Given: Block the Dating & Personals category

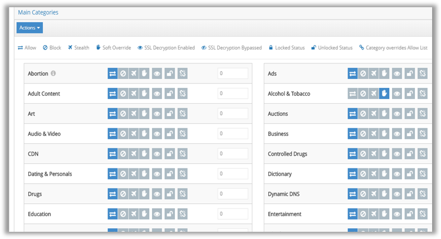Looking at the screenshot, I should coord(123,174).
